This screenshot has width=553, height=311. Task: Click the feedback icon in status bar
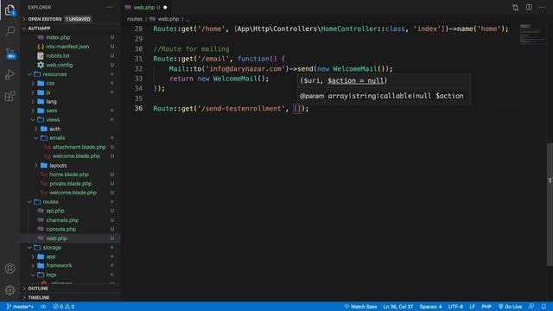[x=531, y=307]
